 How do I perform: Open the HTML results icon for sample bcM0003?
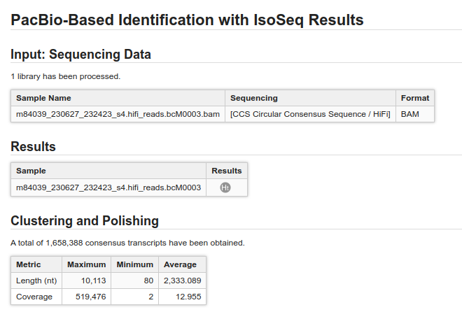point(225,187)
